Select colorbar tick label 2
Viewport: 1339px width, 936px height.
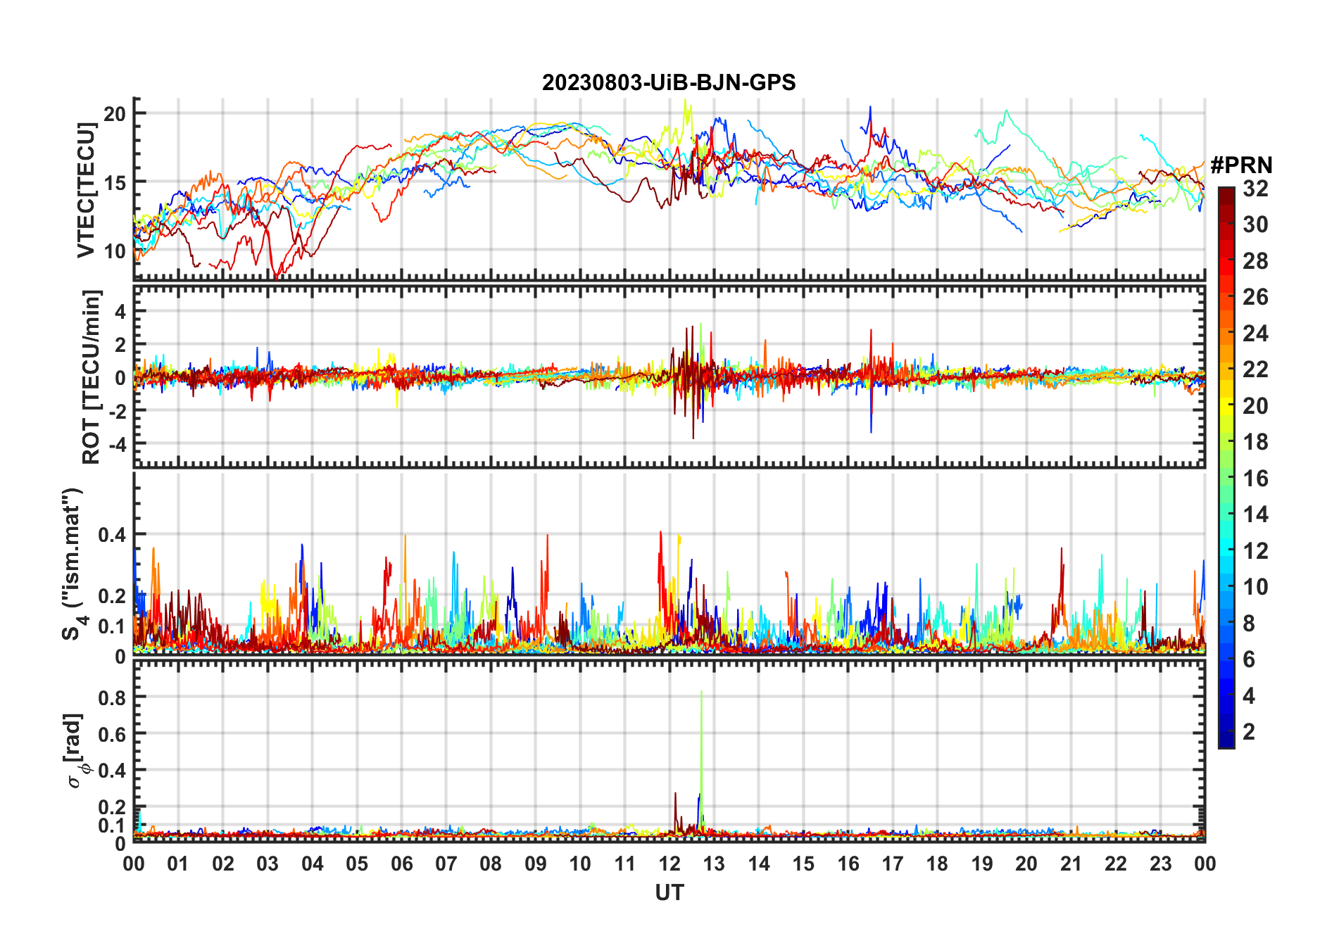pyautogui.click(x=1249, y=732)
